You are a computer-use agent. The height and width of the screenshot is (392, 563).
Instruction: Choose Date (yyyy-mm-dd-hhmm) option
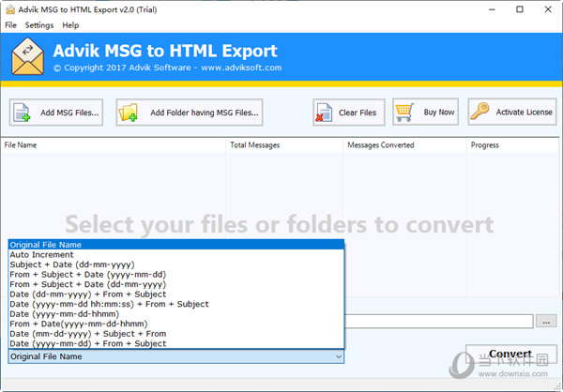point(176,314)
